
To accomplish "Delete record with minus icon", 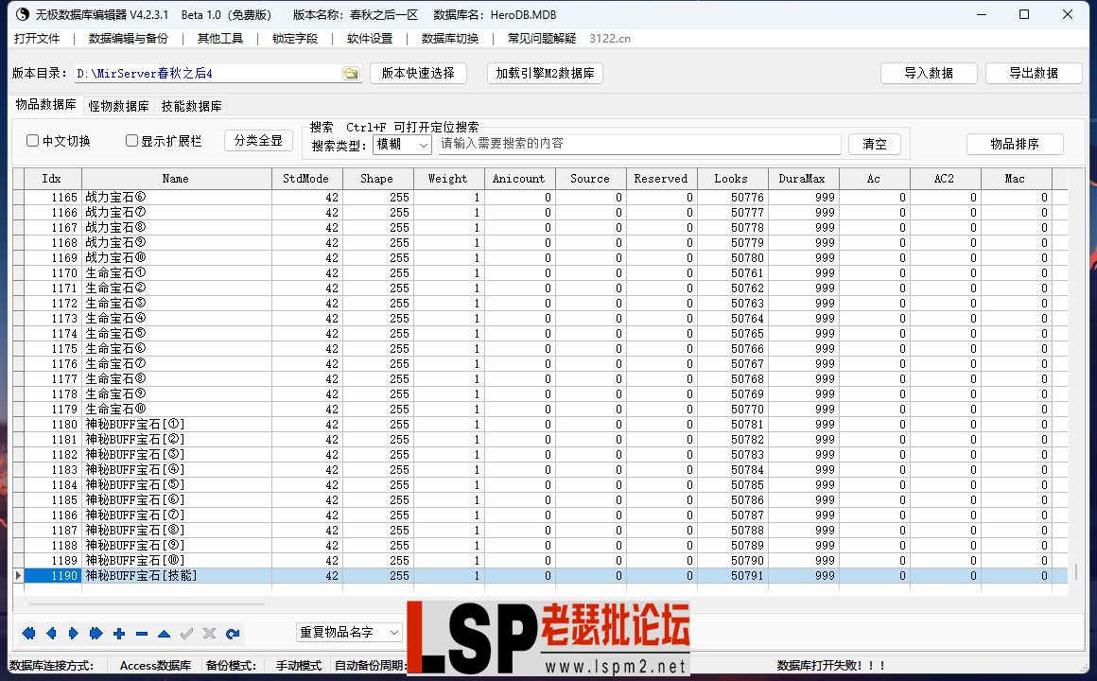I will 141,634.
